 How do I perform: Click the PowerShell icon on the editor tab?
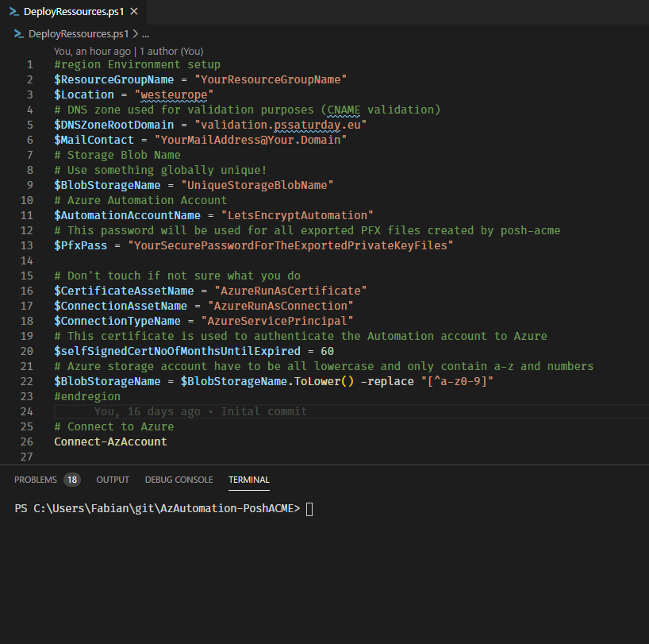pos(14,12)
